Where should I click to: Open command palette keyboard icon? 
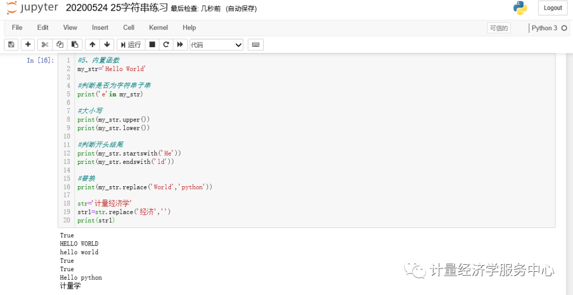click(256, 45)
